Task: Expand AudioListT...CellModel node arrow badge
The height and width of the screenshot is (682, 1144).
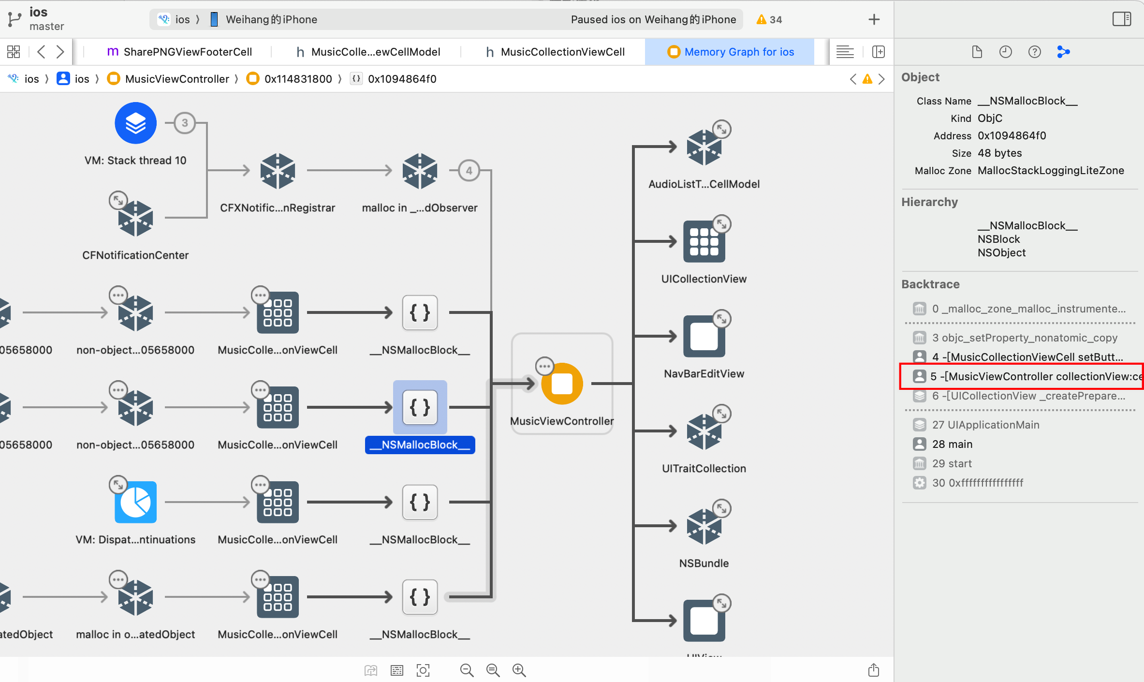Action: [x=722, y=129]
